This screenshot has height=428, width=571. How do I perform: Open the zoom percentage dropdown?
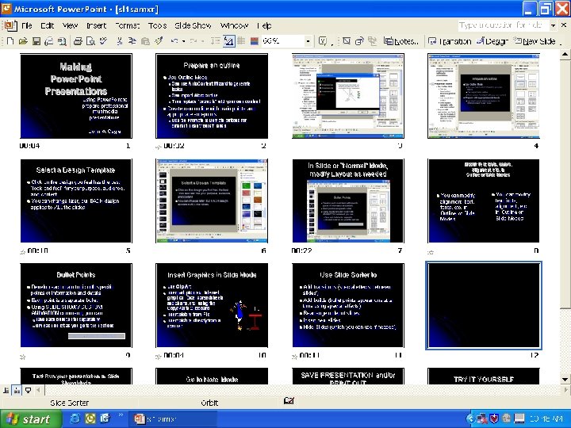pyautogui.click(x=308, y=41)
